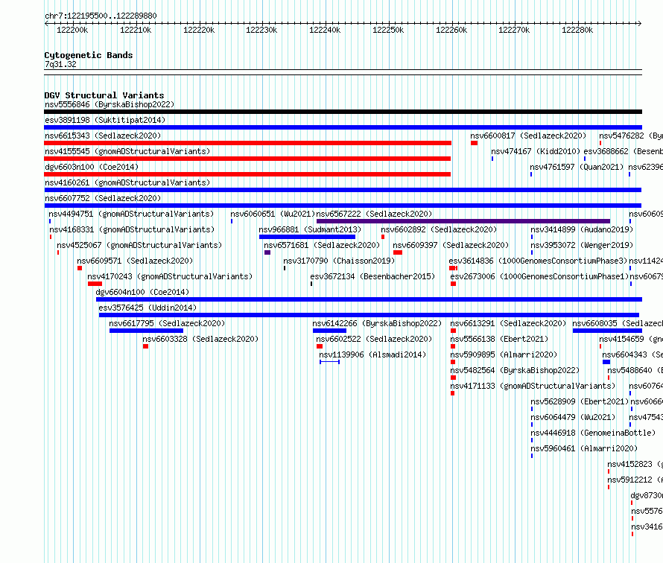Select the blue esv3891198 variant bar
The image size is (663, 563).
click(343, 127)
